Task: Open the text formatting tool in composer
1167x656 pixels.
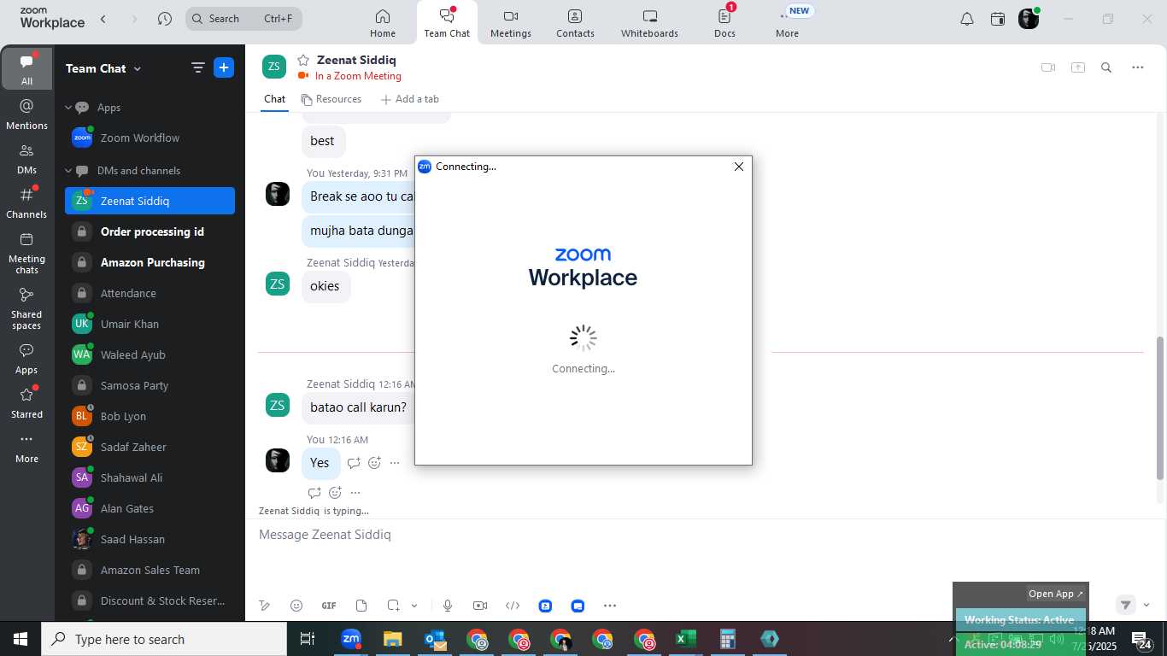Action: [x=265, y=606]
